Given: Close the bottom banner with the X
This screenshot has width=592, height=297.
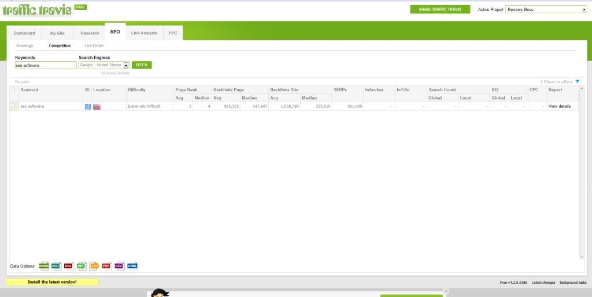Looking at the screenshot, I should click(x=446, y=291).
